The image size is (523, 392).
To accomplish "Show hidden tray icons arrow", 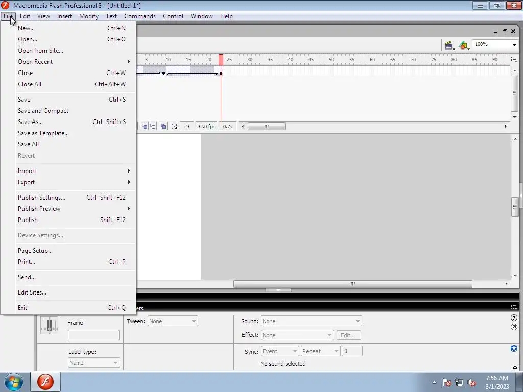I will point(434,383).
